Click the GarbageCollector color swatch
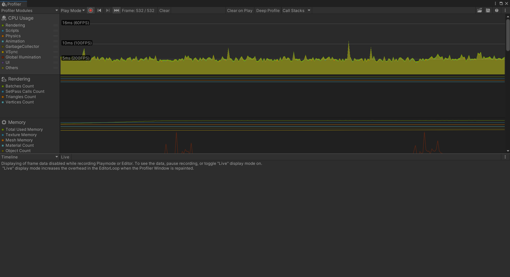This screenshot has width=510, height=277. [x=3, y=47]
